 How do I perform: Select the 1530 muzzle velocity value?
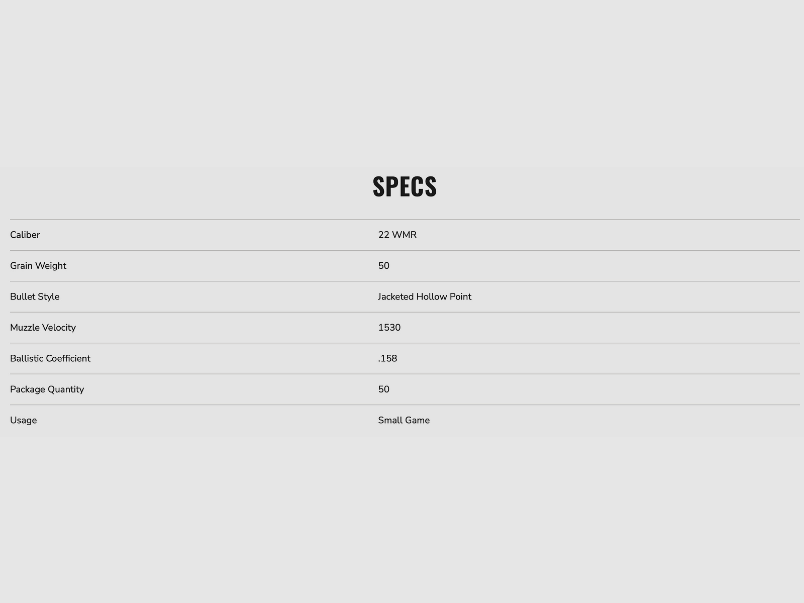point(389,328)
